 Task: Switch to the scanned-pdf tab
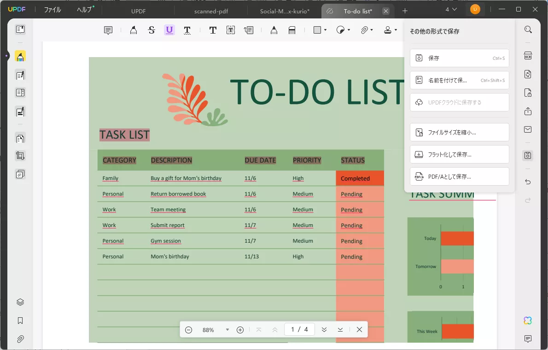click(211, 11)
